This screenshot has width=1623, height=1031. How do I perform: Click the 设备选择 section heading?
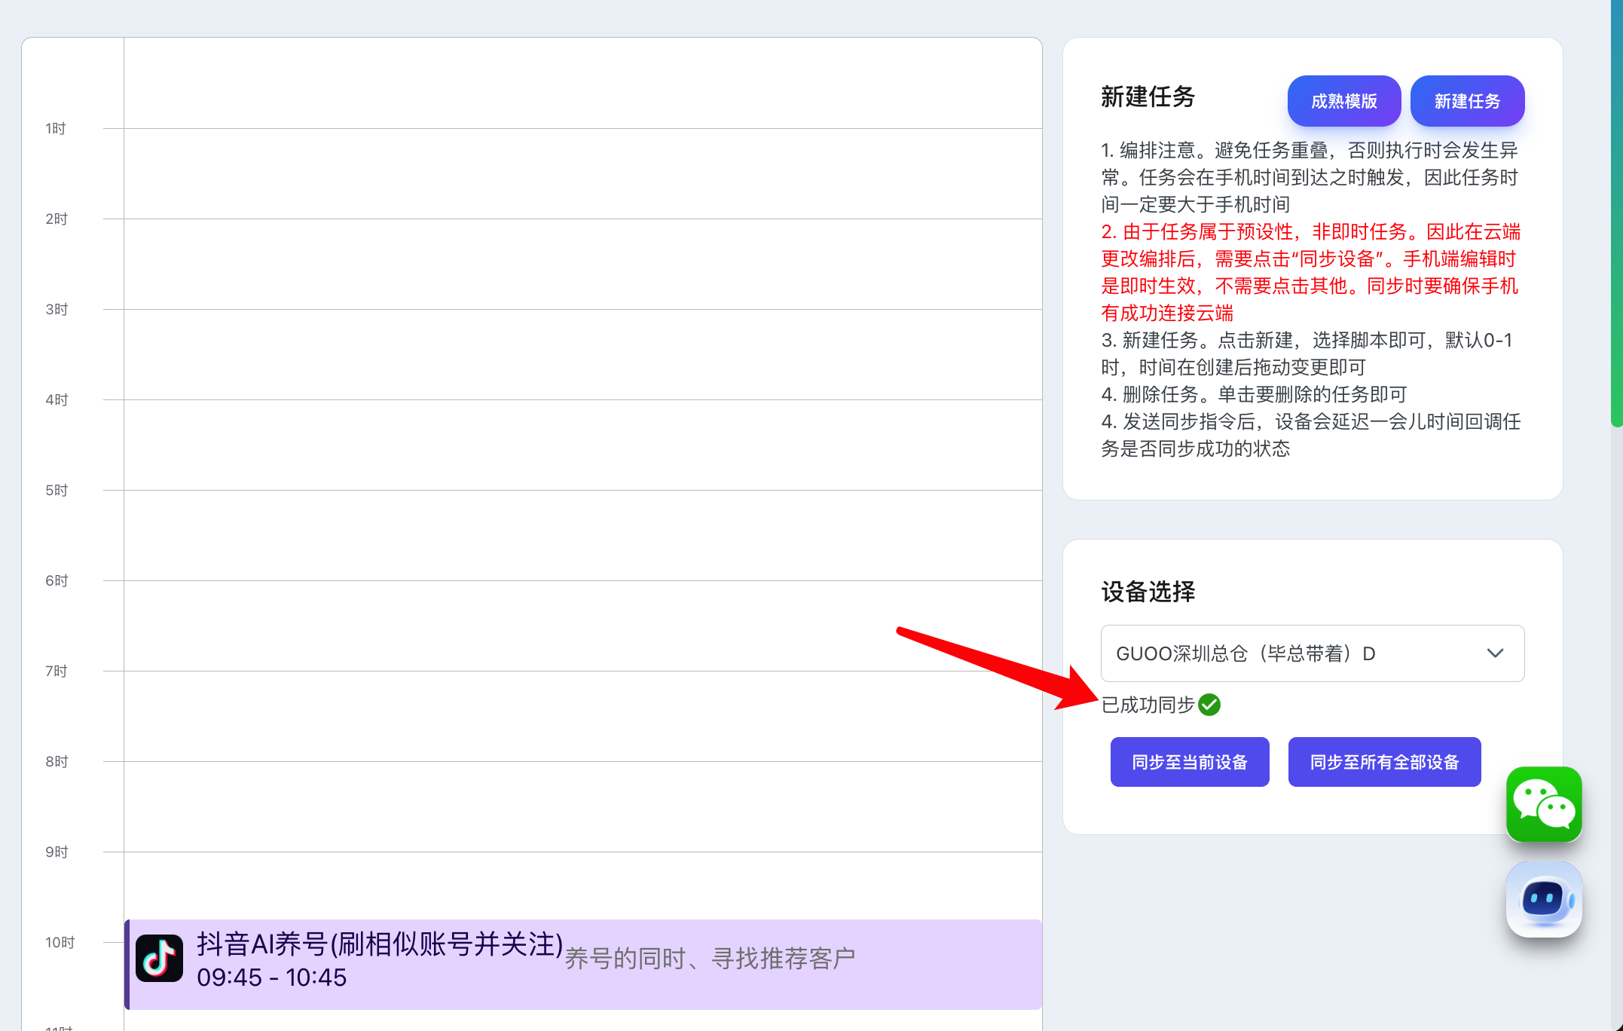(1148, 592)
